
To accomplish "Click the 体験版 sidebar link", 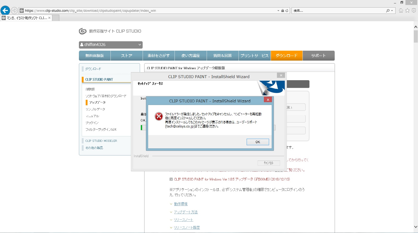I will pyautogui.click(x=90, y=89).
